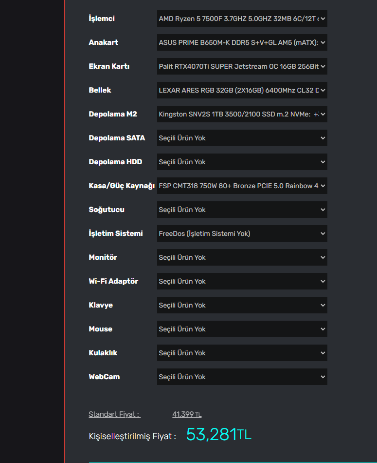Open the Anakart motherboard dropdown
Image resolution: width=377 pixels, height=463 pixels.
[242, 42]
